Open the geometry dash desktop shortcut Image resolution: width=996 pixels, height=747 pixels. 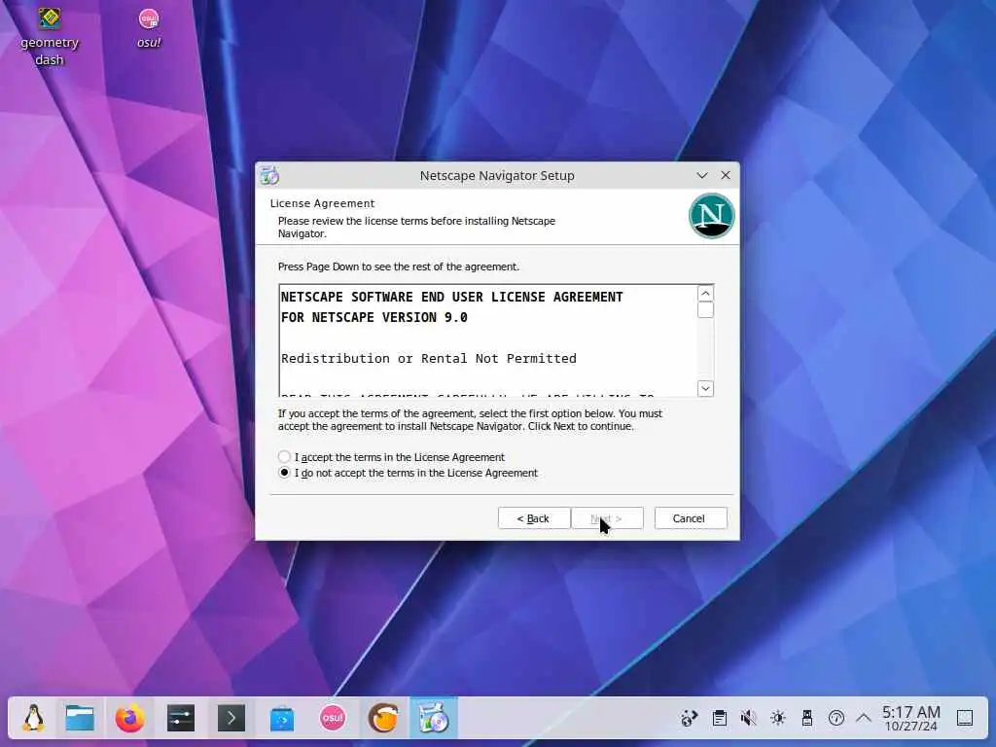(x=50, y=36)
